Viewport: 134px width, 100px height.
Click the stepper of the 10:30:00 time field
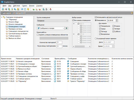117,21
